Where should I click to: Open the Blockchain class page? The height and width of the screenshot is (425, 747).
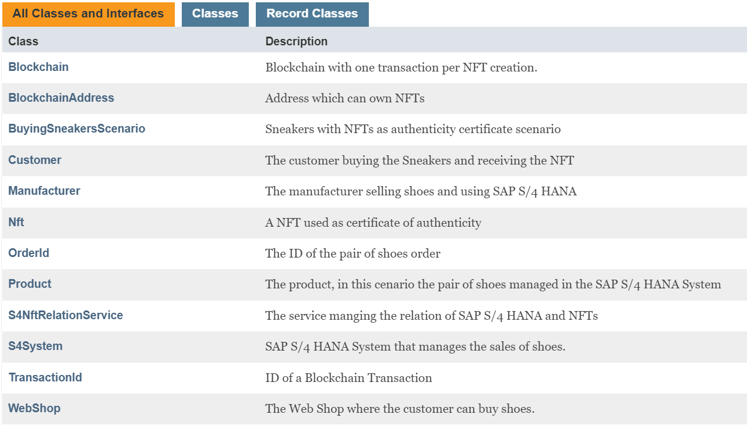point(38,67)
